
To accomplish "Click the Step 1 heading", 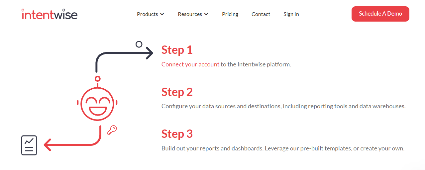I will pos(177,50).
